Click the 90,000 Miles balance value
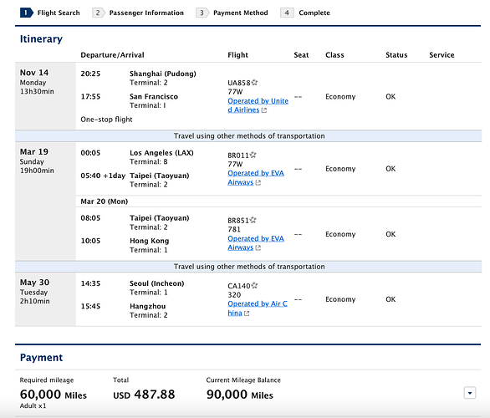490x418 pixels. pos(240,395)
